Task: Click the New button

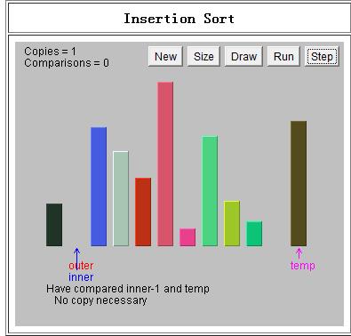Action: coord(165,56)
